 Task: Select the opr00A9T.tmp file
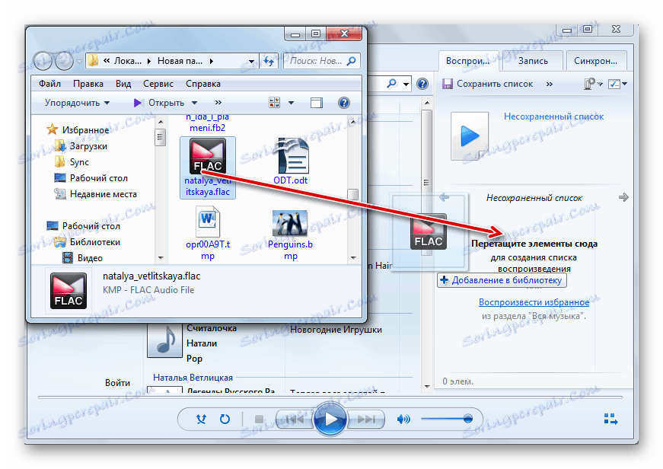[208, 233]
